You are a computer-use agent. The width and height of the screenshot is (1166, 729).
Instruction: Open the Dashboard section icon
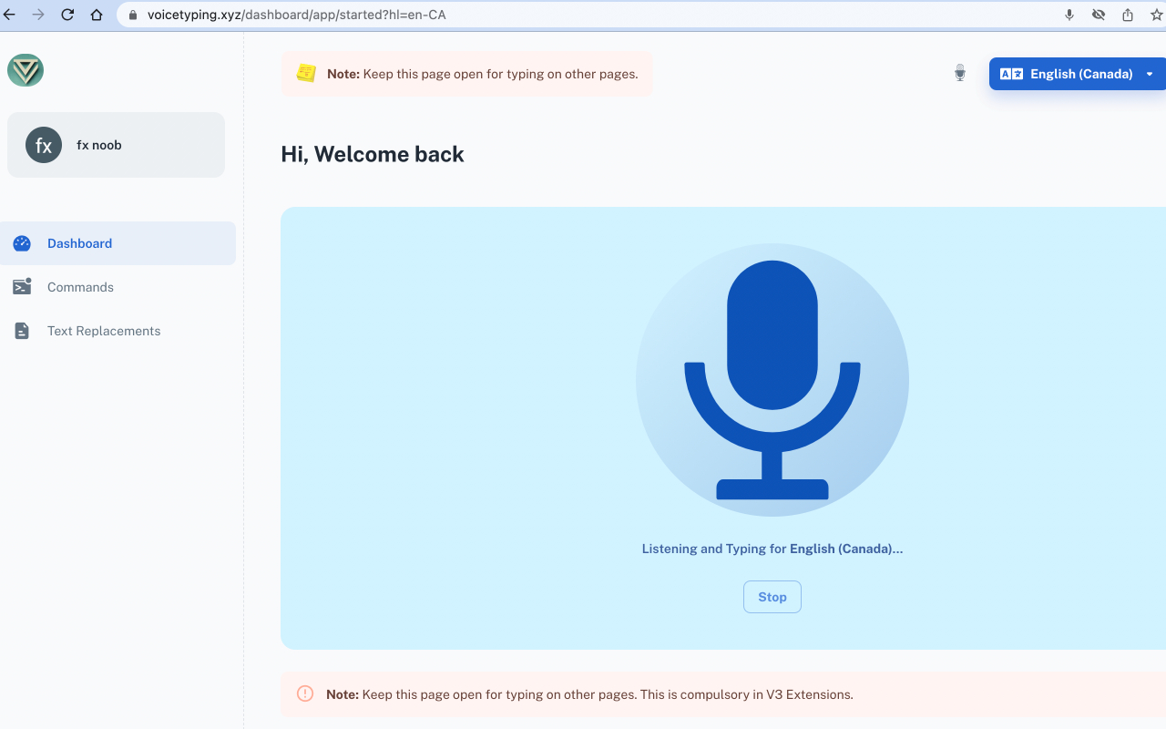tap(21, 242)
